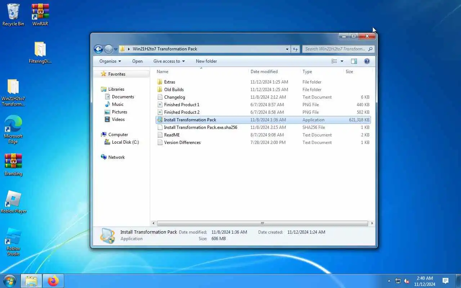Open Explorer help question mark icon

click(x=367, y=61)
